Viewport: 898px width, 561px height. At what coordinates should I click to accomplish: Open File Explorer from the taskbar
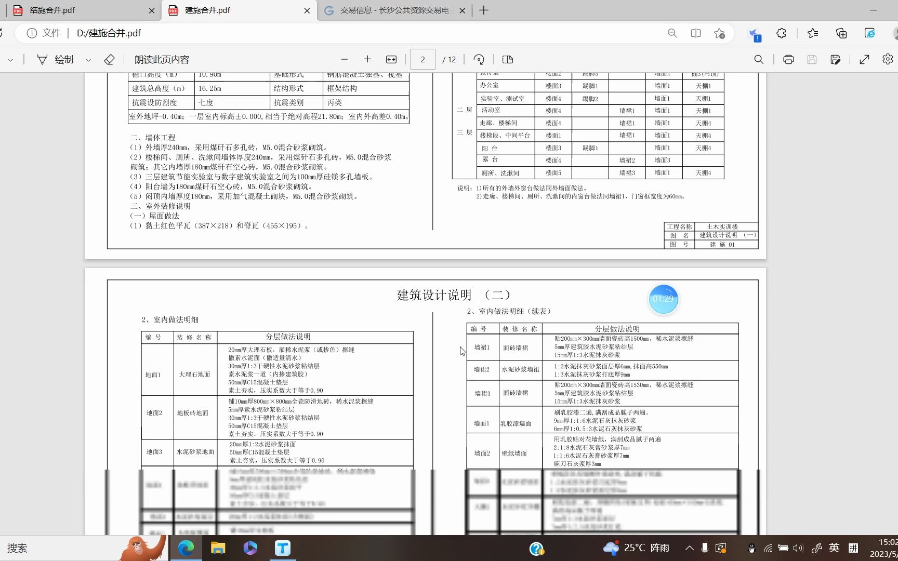[218, 548]
